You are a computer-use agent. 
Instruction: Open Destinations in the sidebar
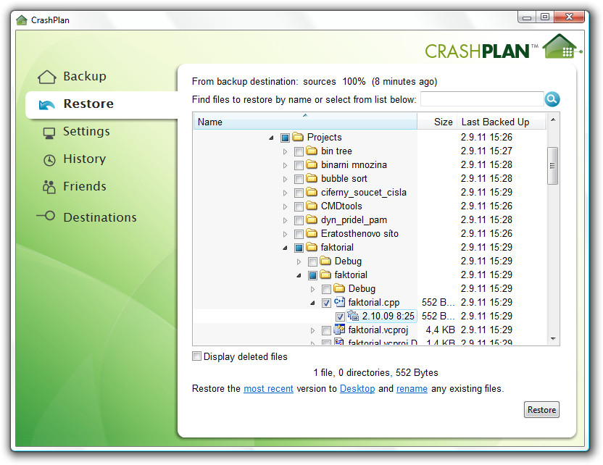pyautogui.click(x=86, y=217)
